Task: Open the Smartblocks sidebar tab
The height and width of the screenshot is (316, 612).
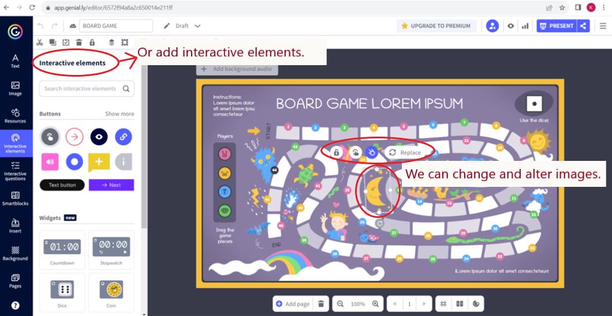Action: click(16, 198)
